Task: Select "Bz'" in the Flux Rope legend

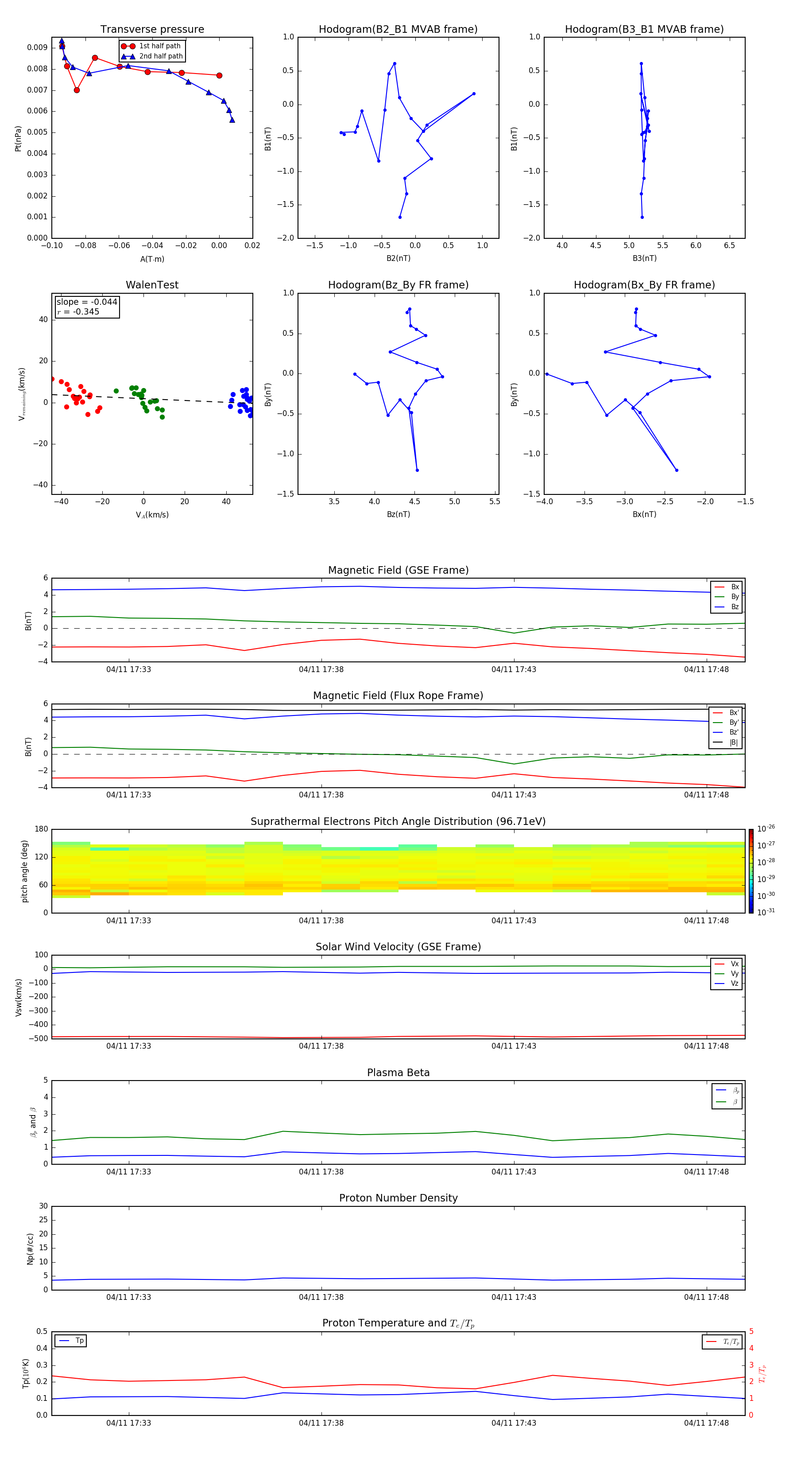Action: click(x=726, y=732)
